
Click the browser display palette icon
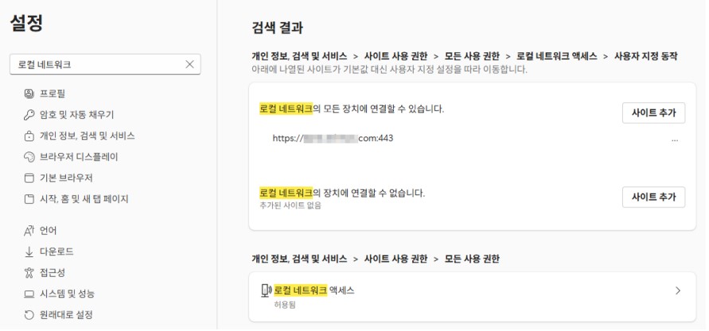29,156
